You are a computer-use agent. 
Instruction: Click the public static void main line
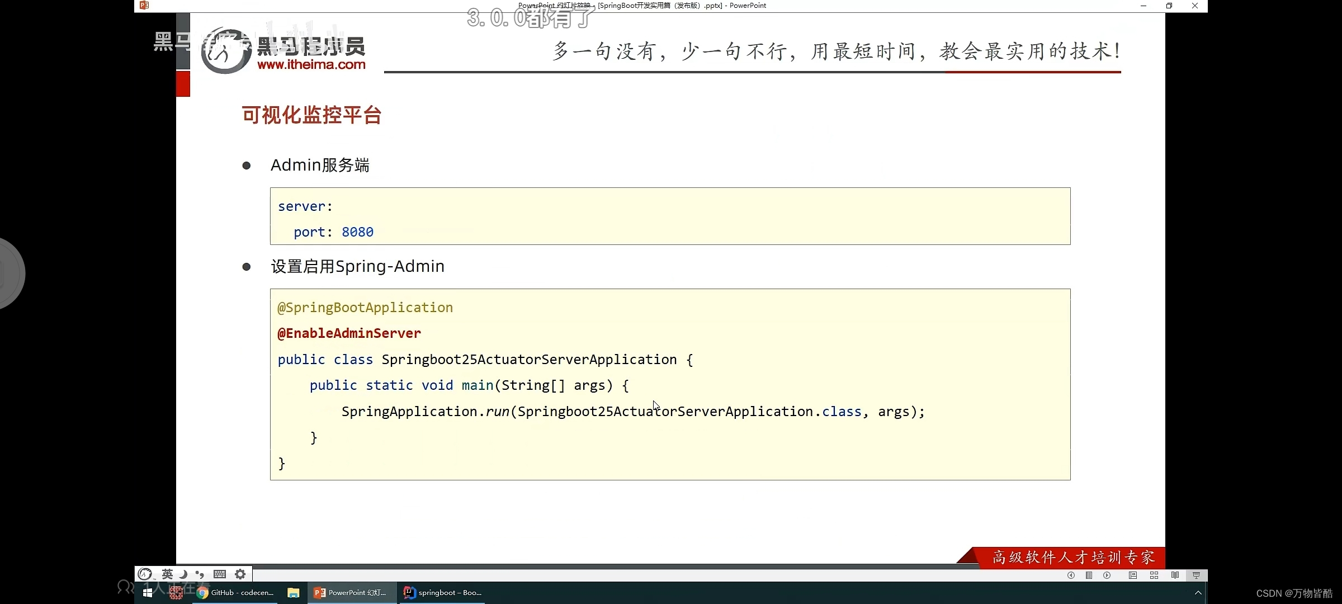click(x=469, y=385)
